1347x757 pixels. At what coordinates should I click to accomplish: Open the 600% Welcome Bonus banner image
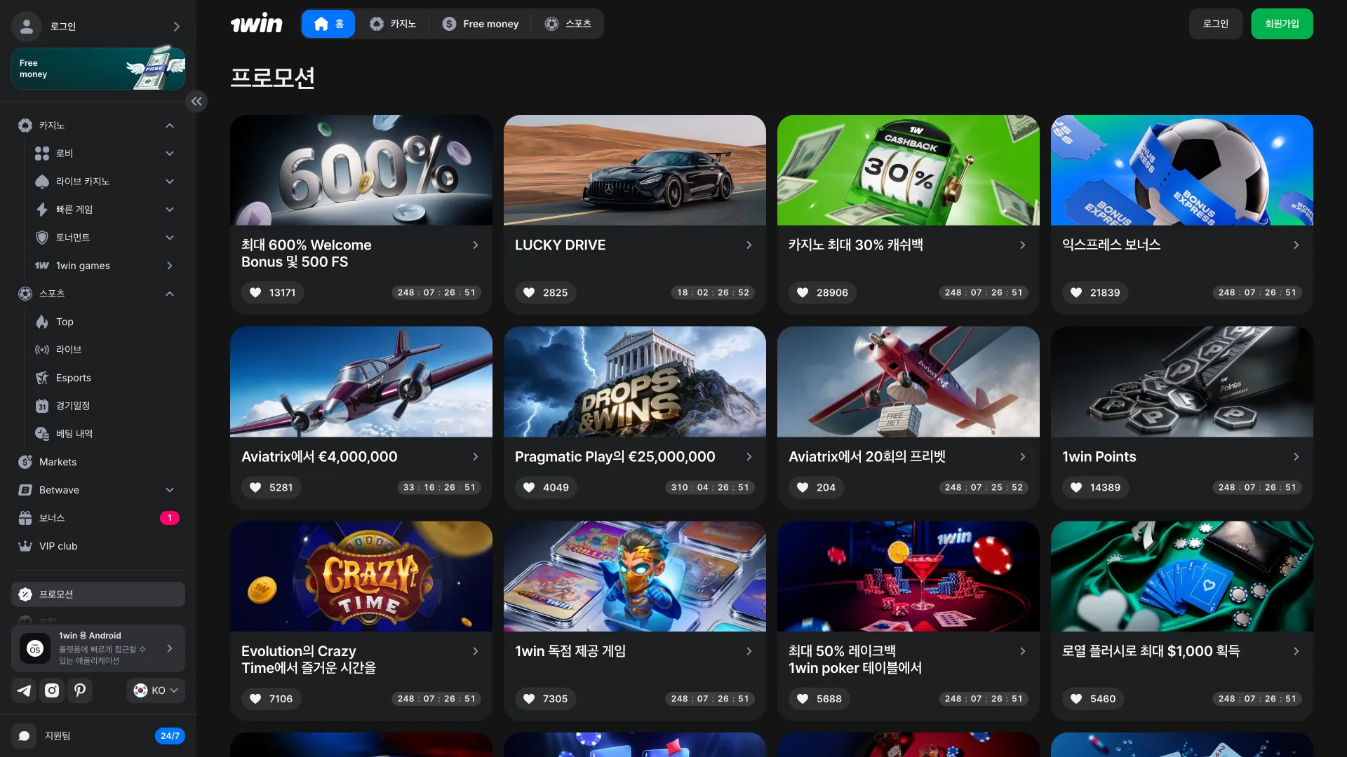click(x=361, y=170)
